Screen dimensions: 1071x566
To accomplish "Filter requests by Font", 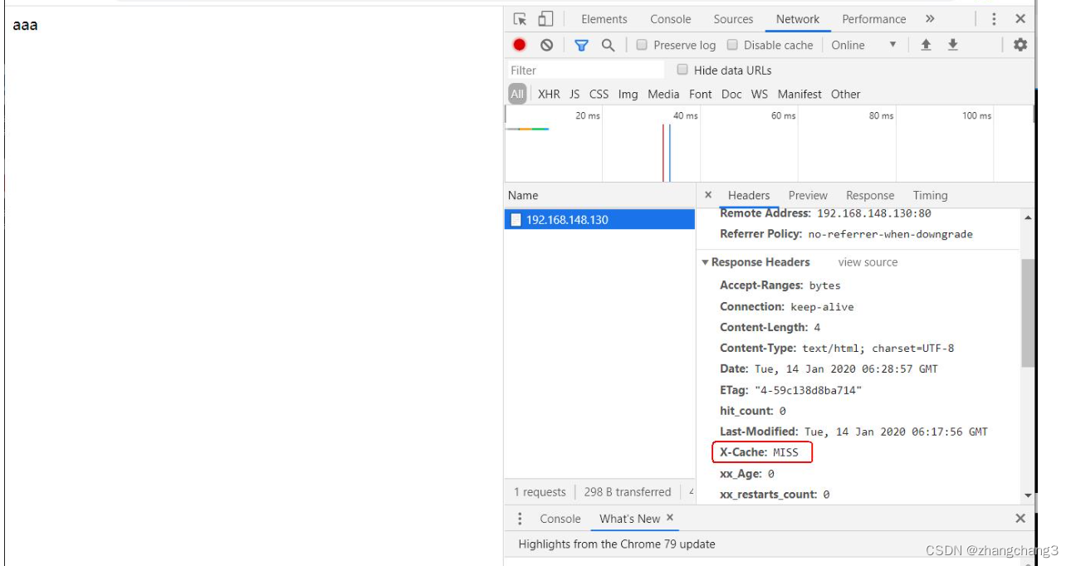I will coord(701,94).
